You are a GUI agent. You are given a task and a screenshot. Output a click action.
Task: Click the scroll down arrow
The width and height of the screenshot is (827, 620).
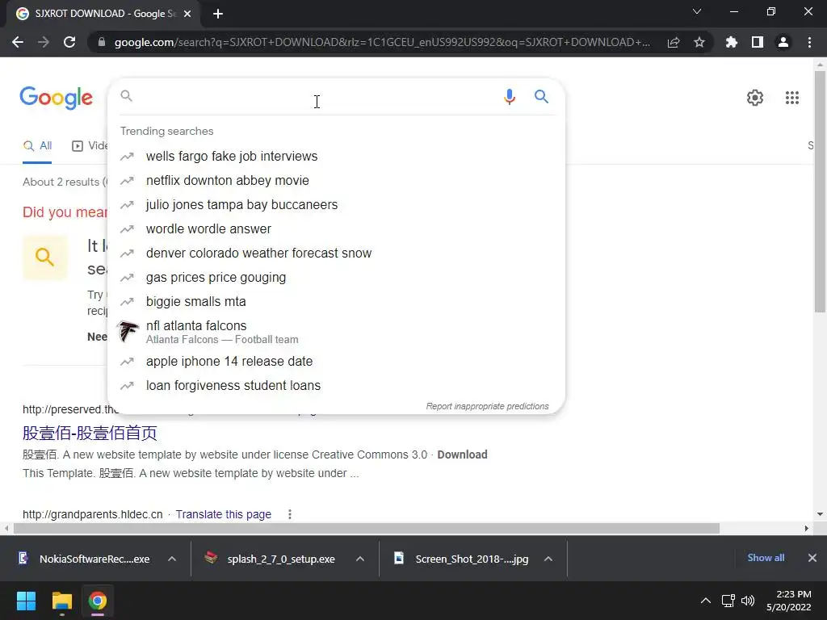click(x=820, y=514)
